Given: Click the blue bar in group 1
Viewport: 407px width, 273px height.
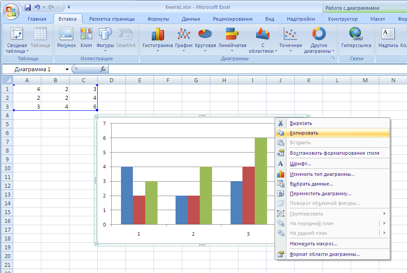Looking at the screenshot, I should 127,196.
